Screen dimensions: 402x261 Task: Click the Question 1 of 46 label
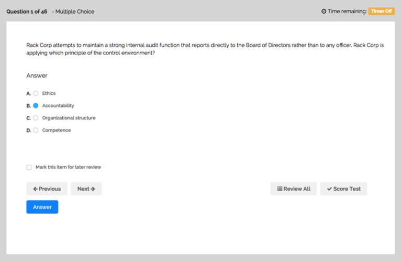(27, 11)
